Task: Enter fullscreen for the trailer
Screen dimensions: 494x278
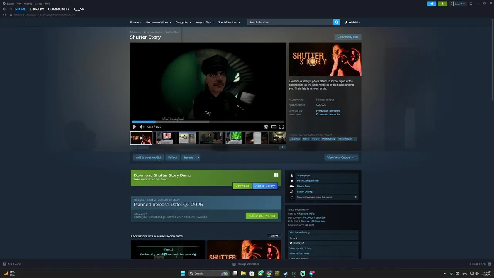Action: point(281,127)
